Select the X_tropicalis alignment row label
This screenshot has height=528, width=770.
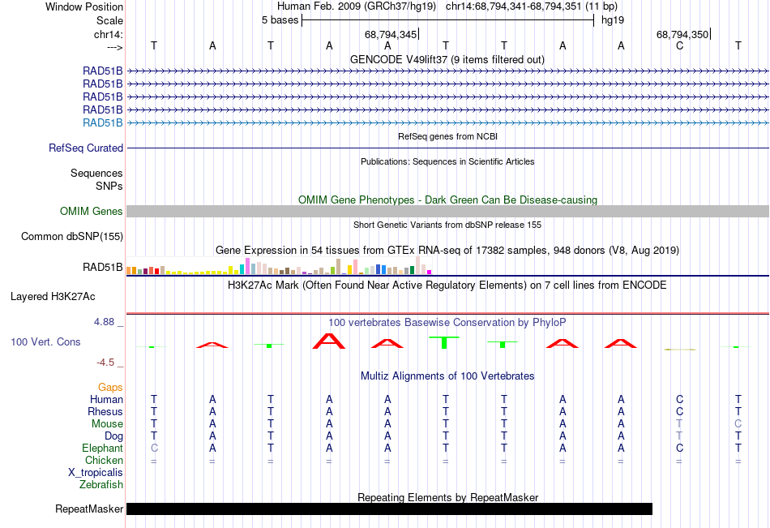[x=96, y=473]
